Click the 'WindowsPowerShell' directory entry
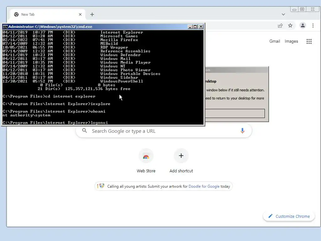Screen dimensions: 321x241 122,81
